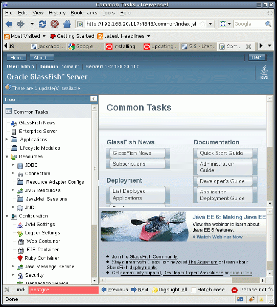Click the EJB Container icon
This screenshot has width=277, height=307.
(20, 250)
